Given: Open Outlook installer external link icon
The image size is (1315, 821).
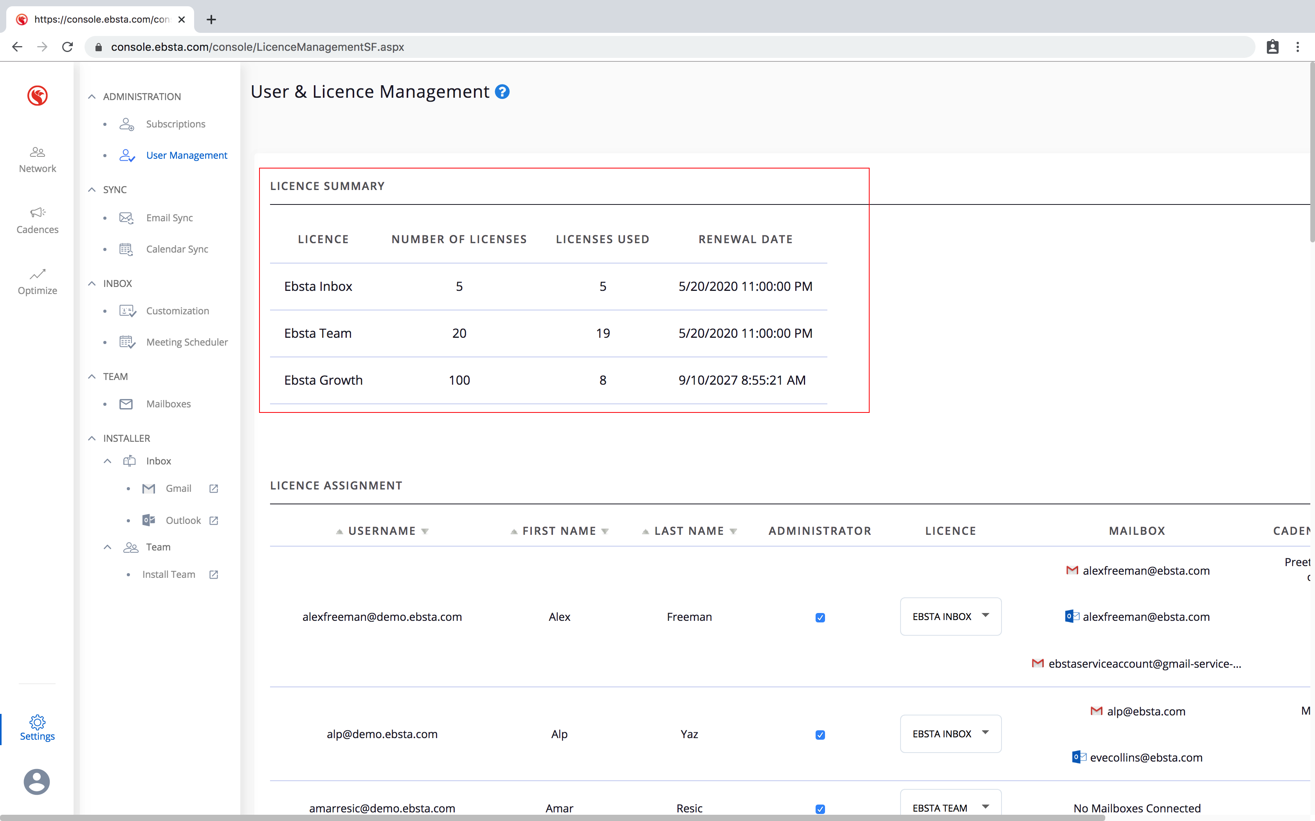Looking at the screenshot, I should pyautogui.click(x=214, y=520).
